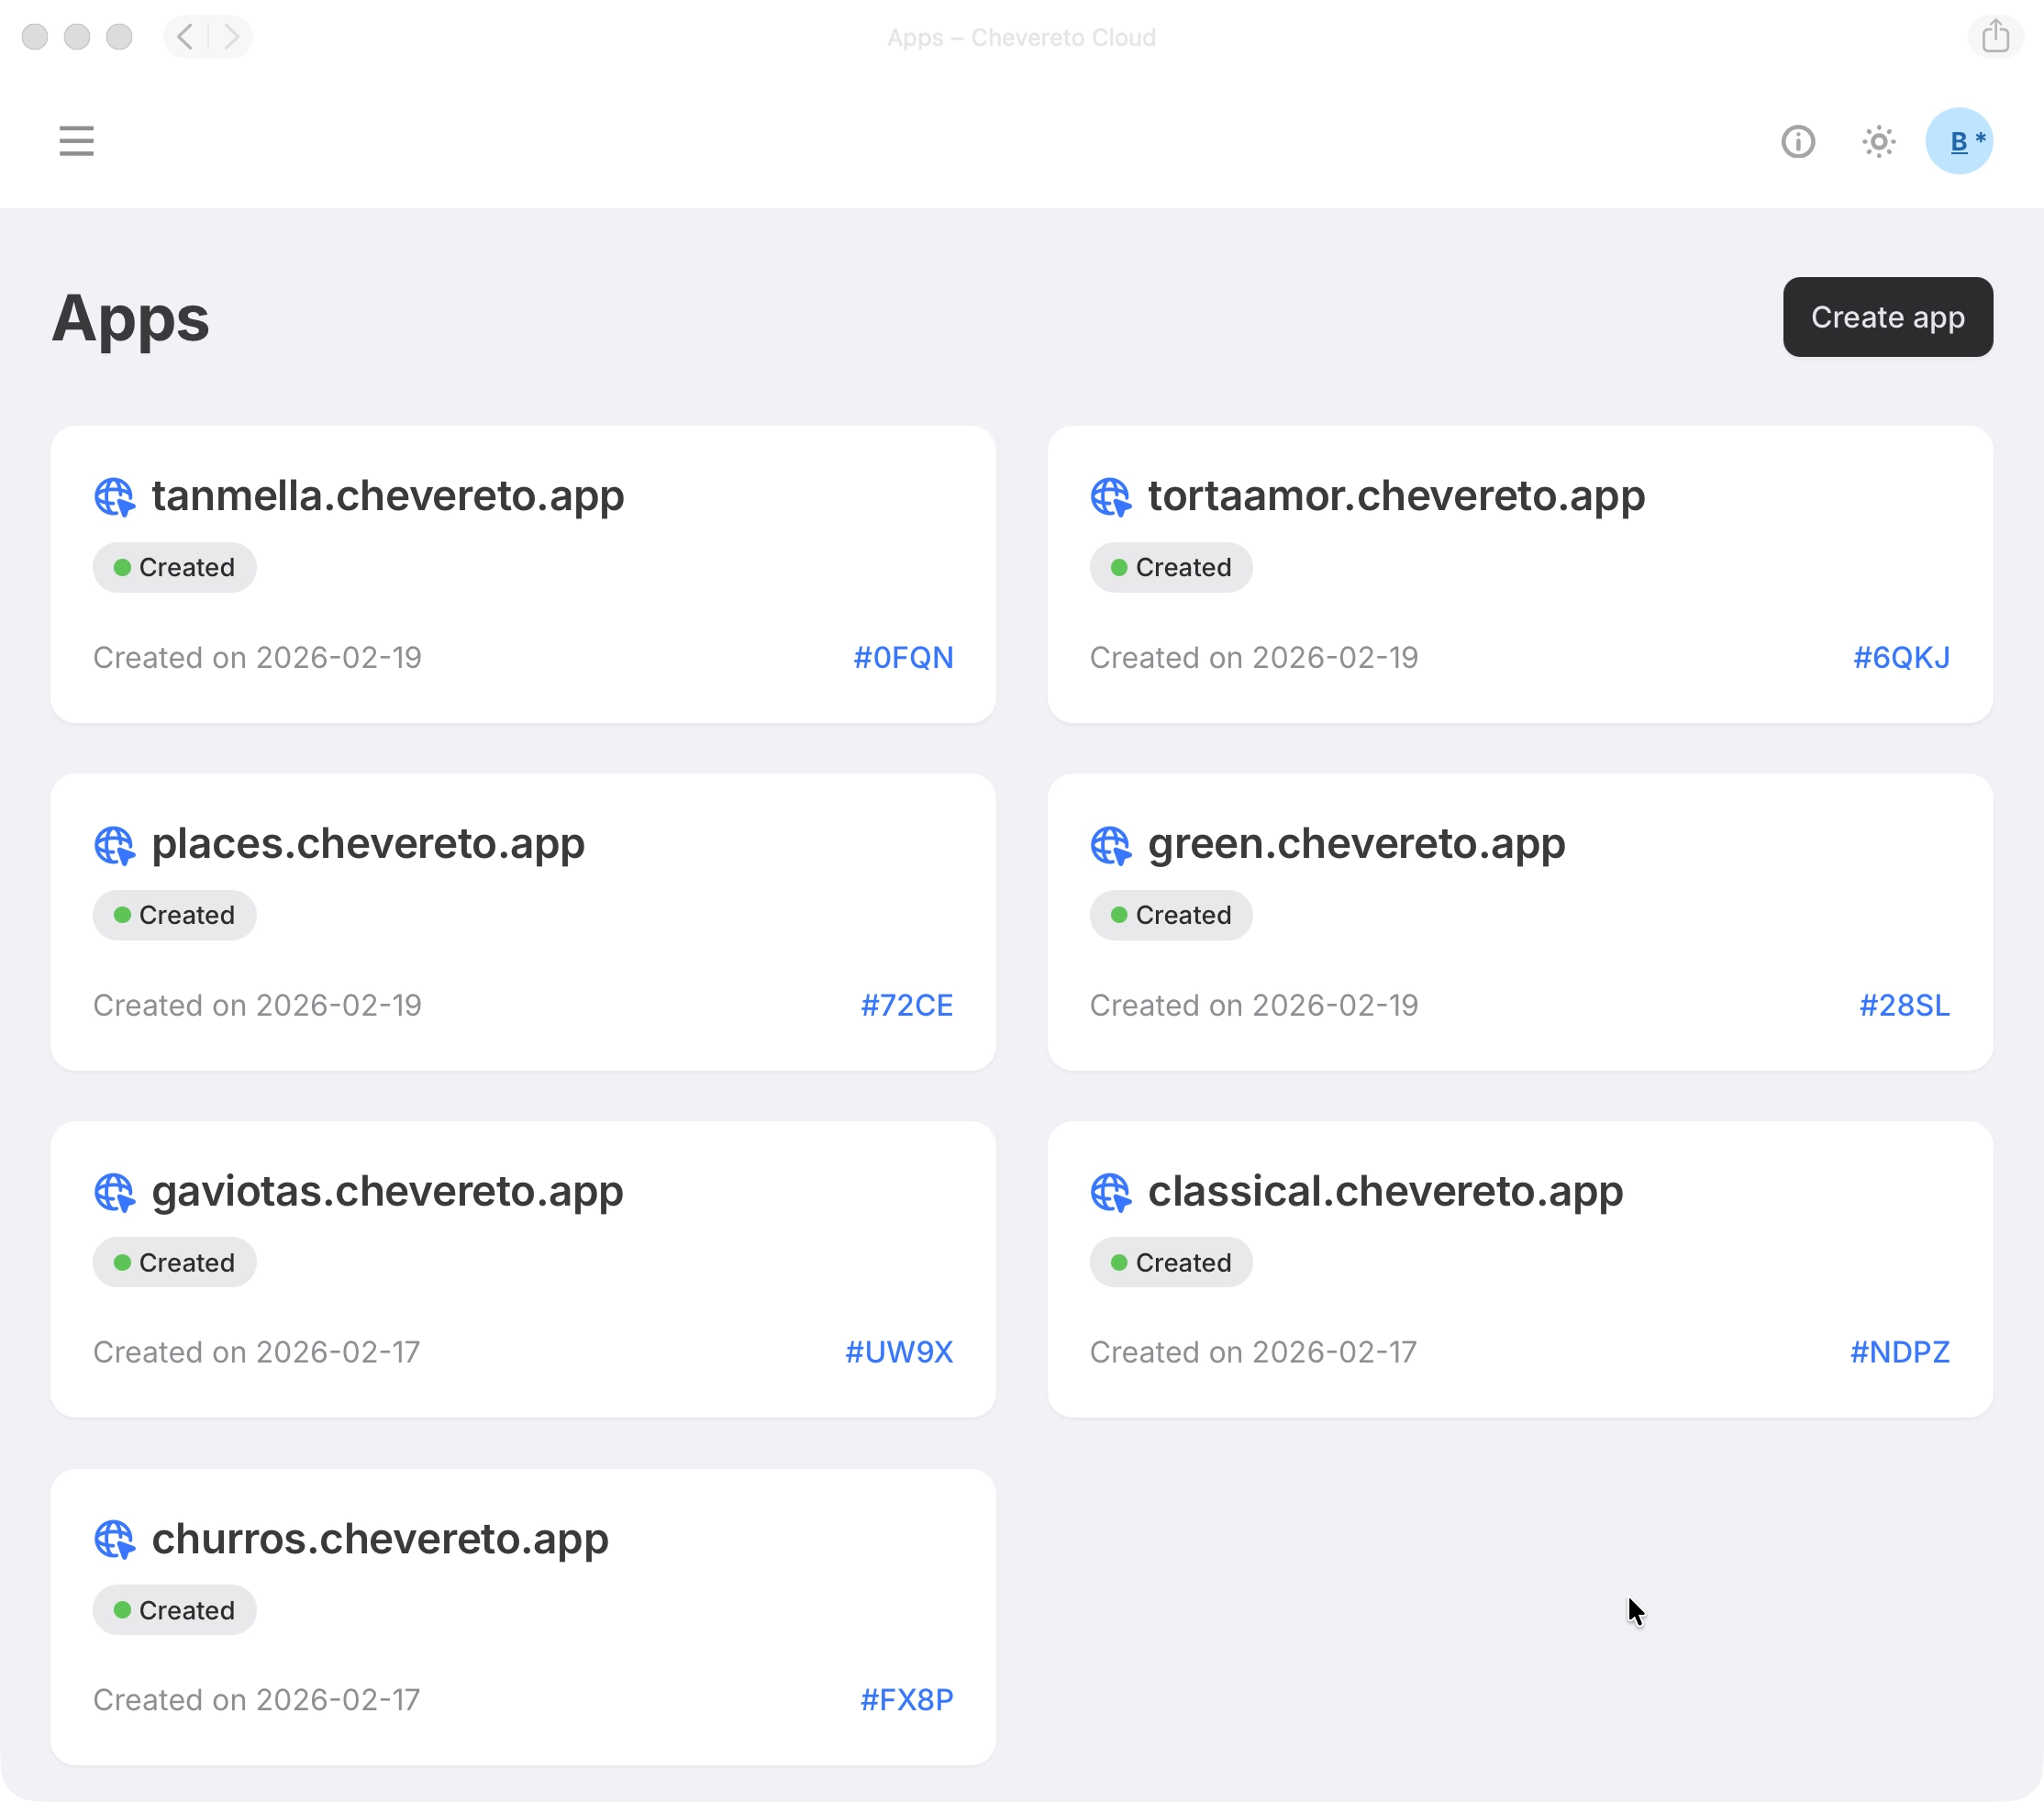Open green.chevereto.app title
The width and height of the screenshot is (2044, 1802).
[1356, 844]
